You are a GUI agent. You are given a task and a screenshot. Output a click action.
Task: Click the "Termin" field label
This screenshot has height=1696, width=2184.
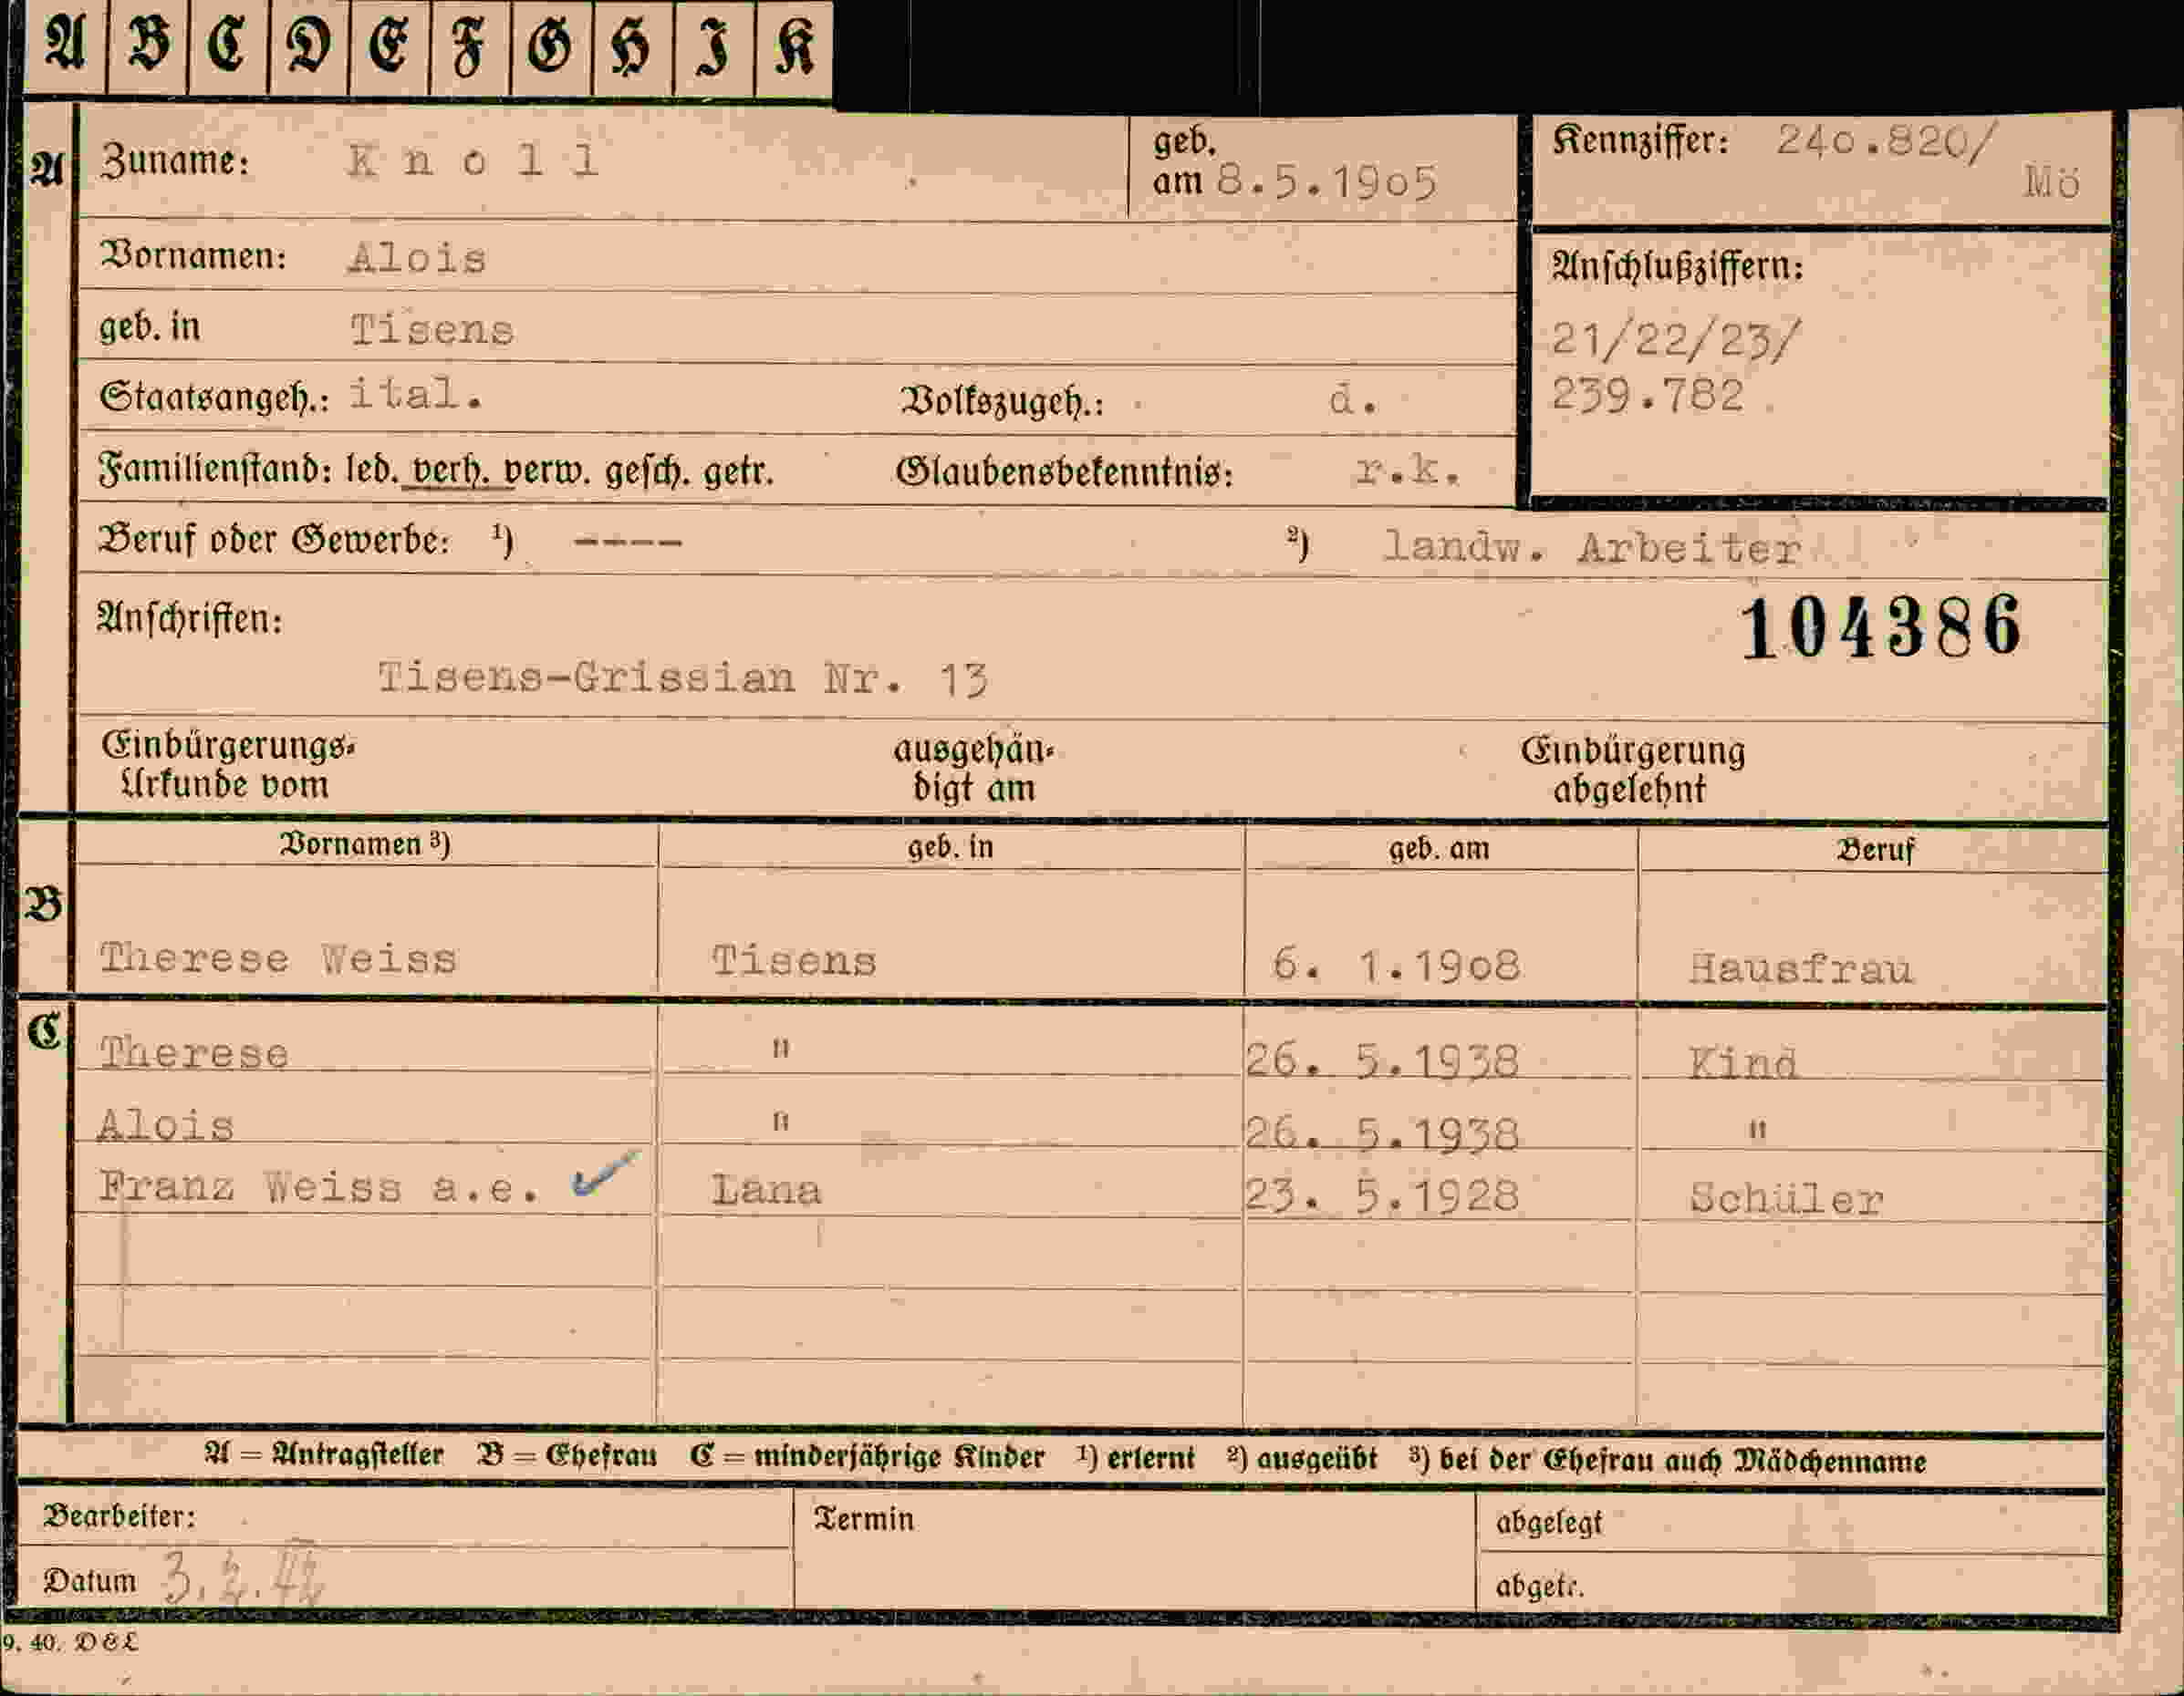(864, 1519)
